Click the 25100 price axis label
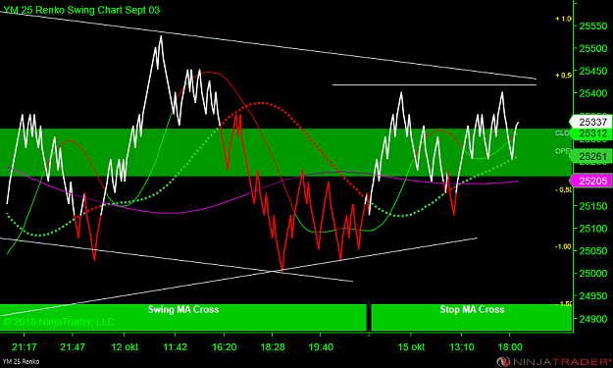This screenshot has height=368, width=613. (x=593, y=229)
